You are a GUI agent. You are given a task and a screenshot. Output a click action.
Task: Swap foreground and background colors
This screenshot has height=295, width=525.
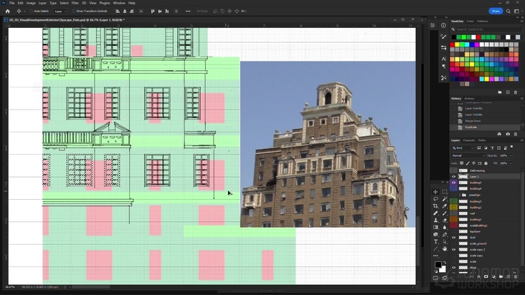444,263
